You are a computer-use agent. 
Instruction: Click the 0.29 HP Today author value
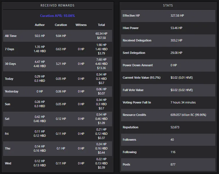[x=40, y=76]
